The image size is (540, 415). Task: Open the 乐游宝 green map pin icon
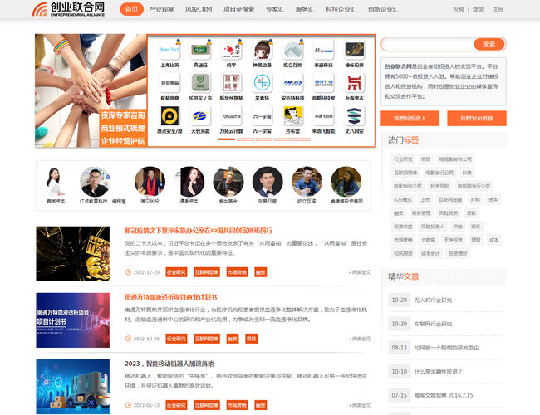tap(199, 83)
